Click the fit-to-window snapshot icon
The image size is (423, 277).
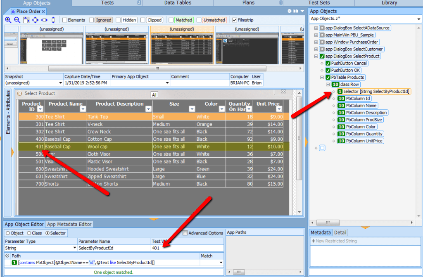(x=26, y=20)
